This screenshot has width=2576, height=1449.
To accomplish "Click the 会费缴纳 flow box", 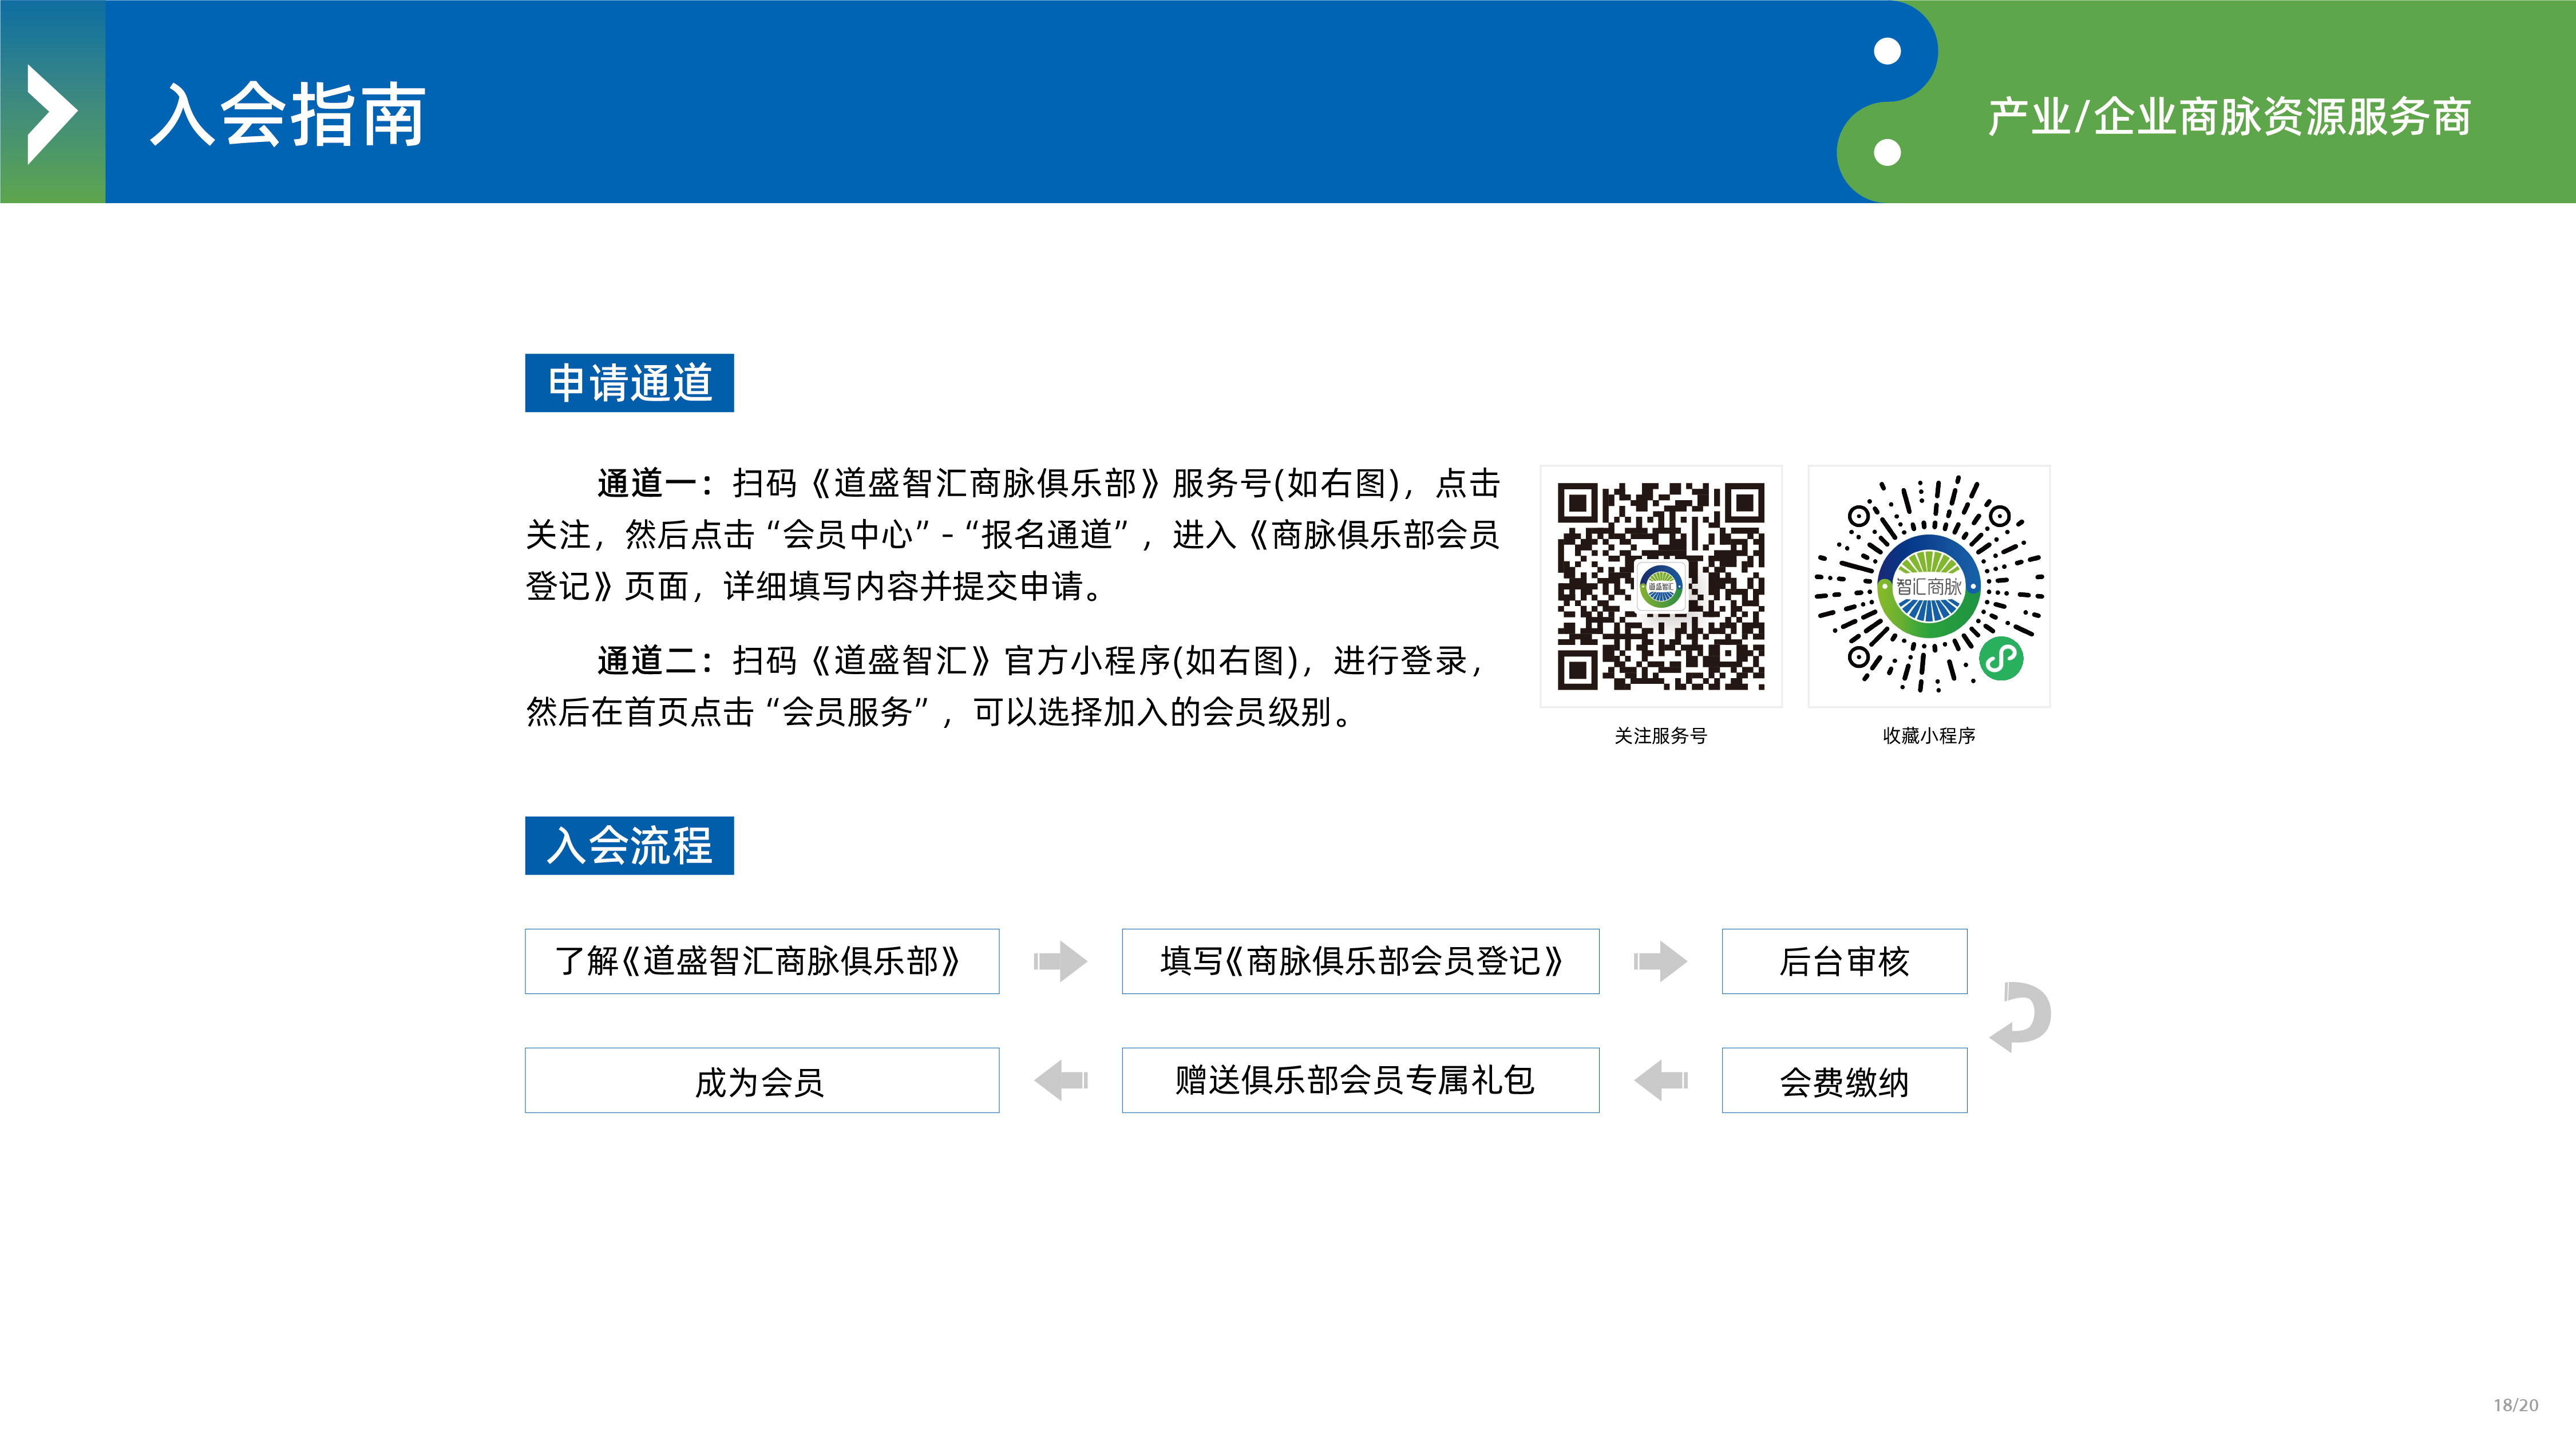I will tap(1844, 1080).
